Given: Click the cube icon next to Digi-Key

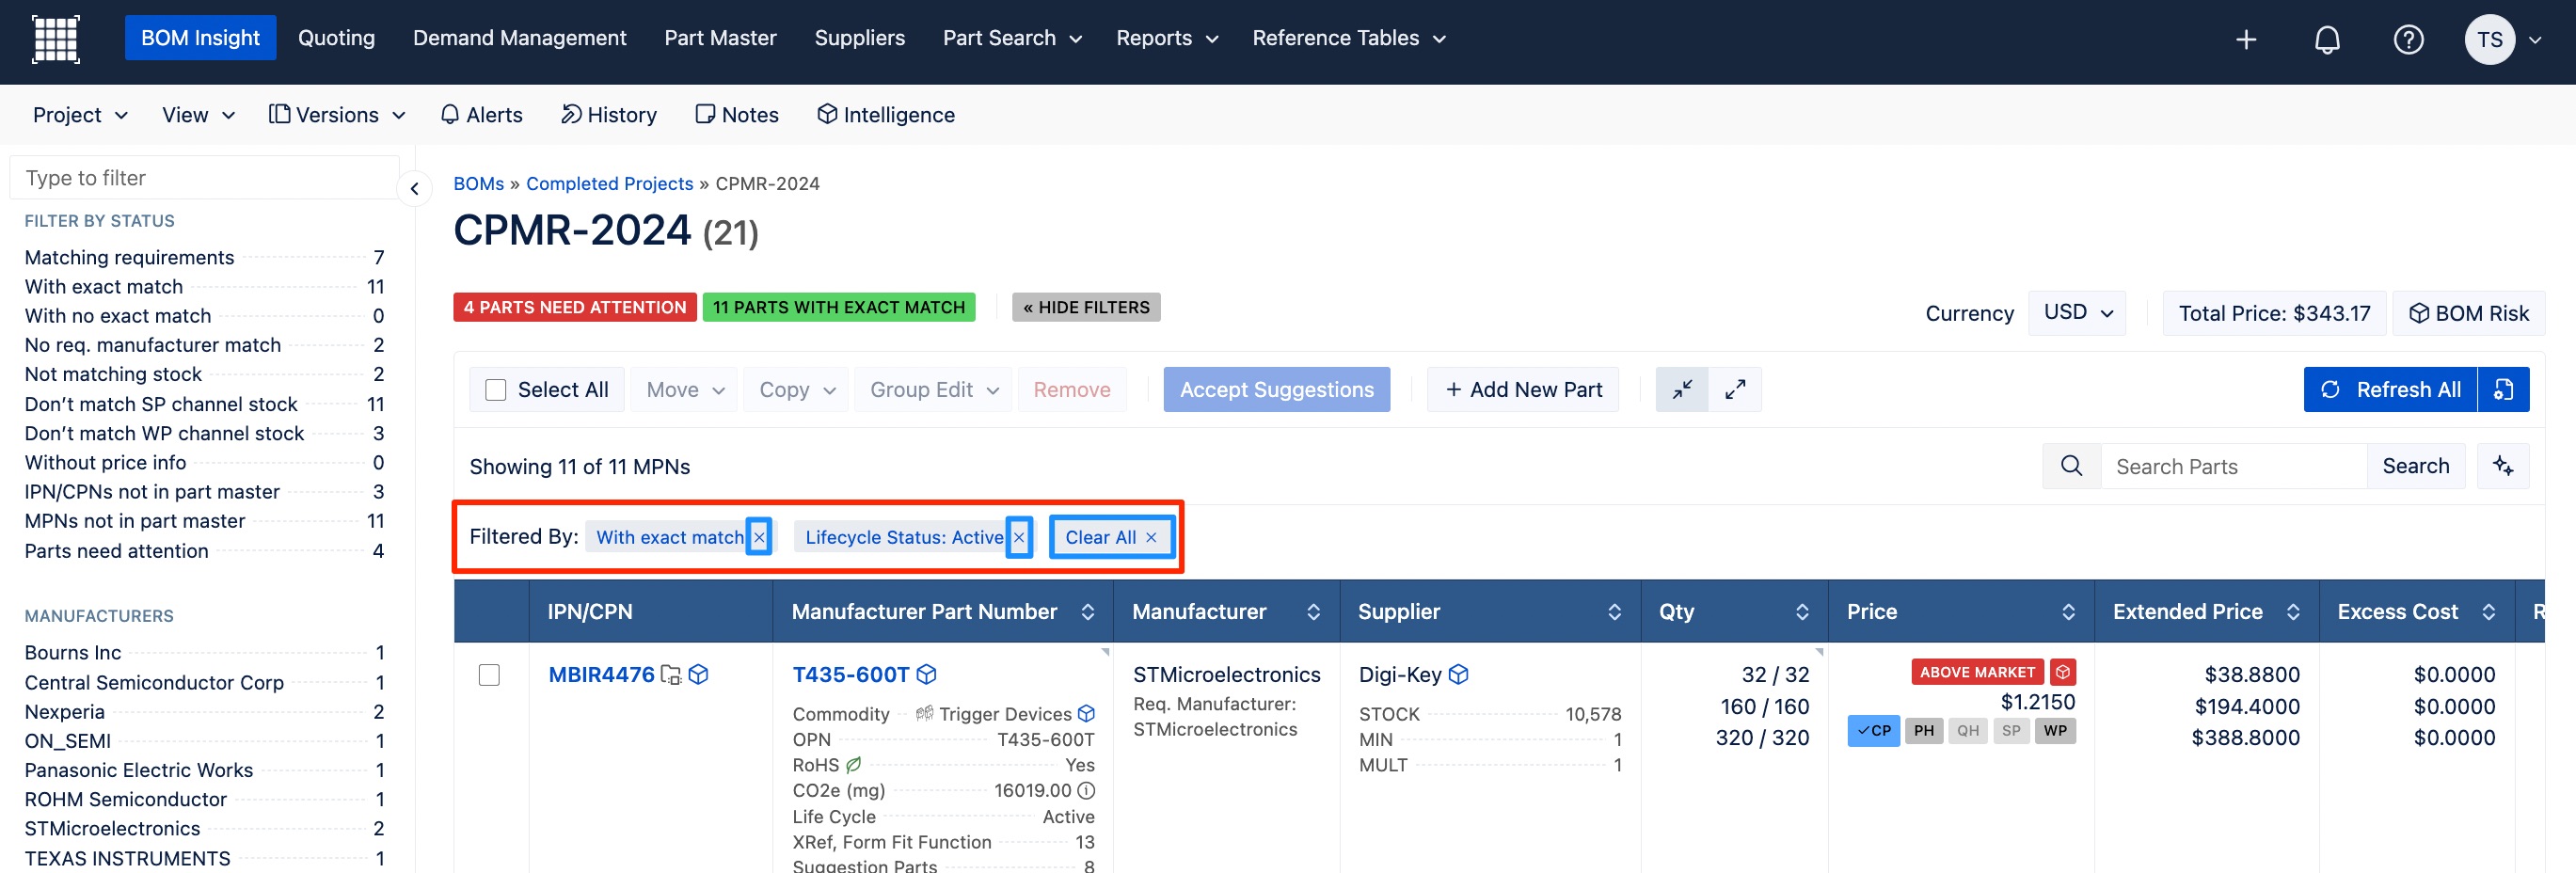Looking at the screenshot, I should pos(1458,674).
